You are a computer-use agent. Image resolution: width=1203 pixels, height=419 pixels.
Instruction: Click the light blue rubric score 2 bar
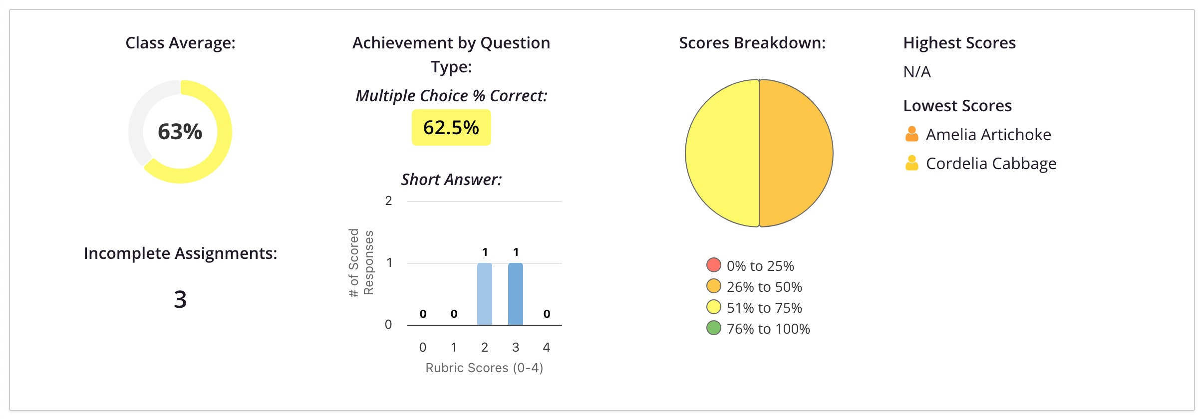[485, 294]
